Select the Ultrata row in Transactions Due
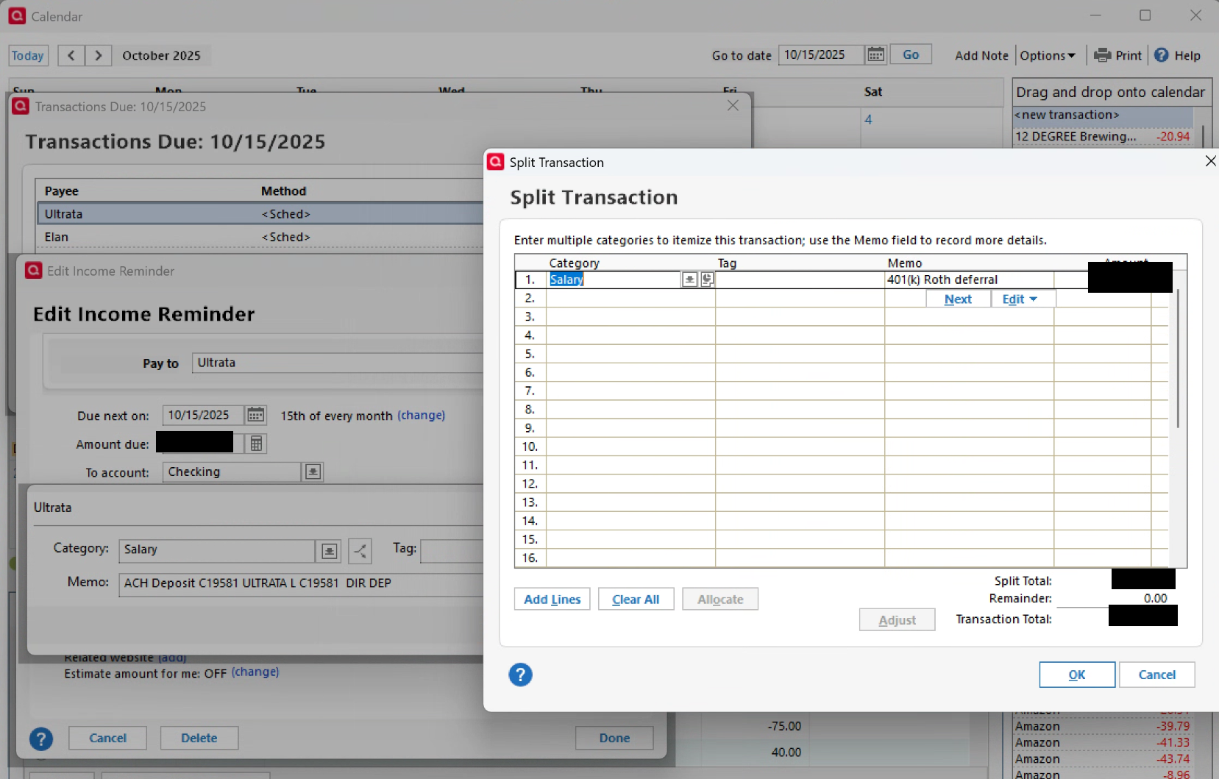The width and height of the screenshot is (1219, 779). [260, 214]
